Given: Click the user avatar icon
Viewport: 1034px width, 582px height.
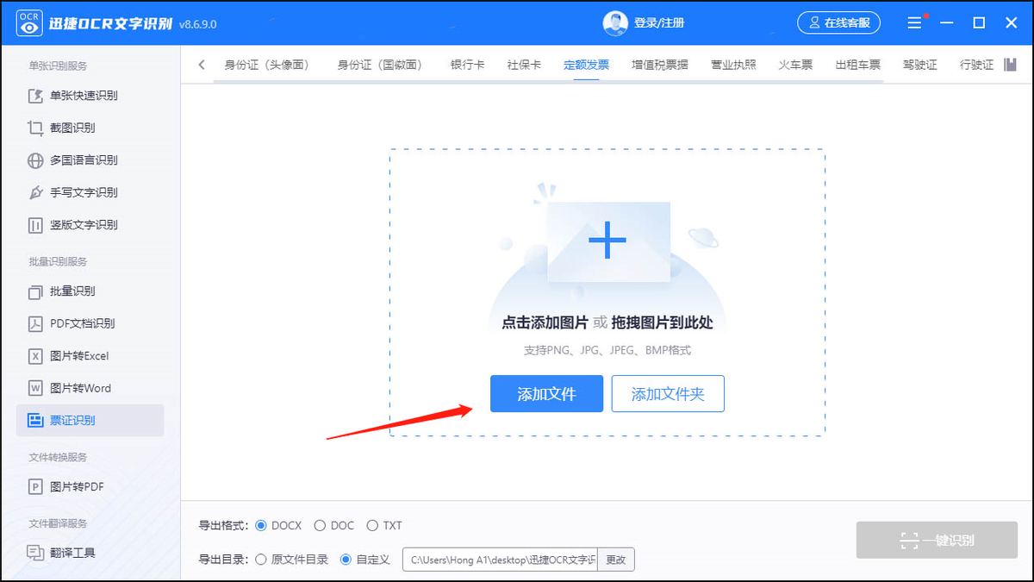Looking at the screenshot, I should pos(615,23).
